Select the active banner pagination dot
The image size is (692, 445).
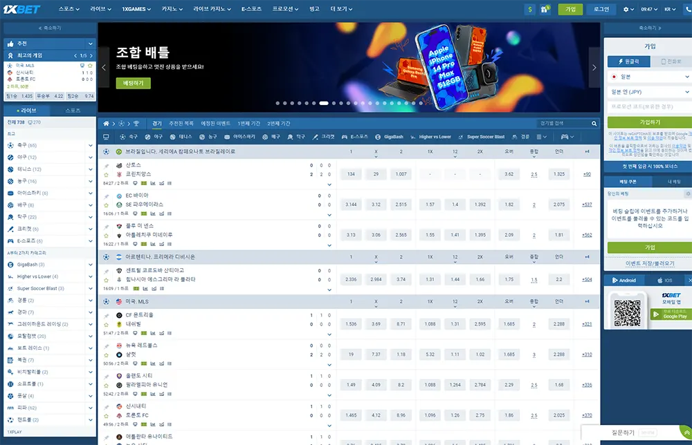point(323,104)
